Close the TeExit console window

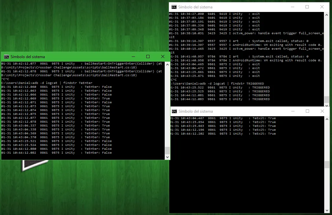click(x=322, y=111)
